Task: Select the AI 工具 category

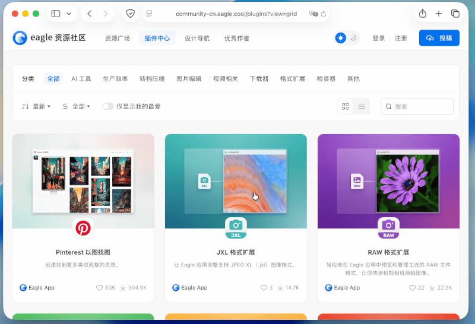Action: pos(81,79)
